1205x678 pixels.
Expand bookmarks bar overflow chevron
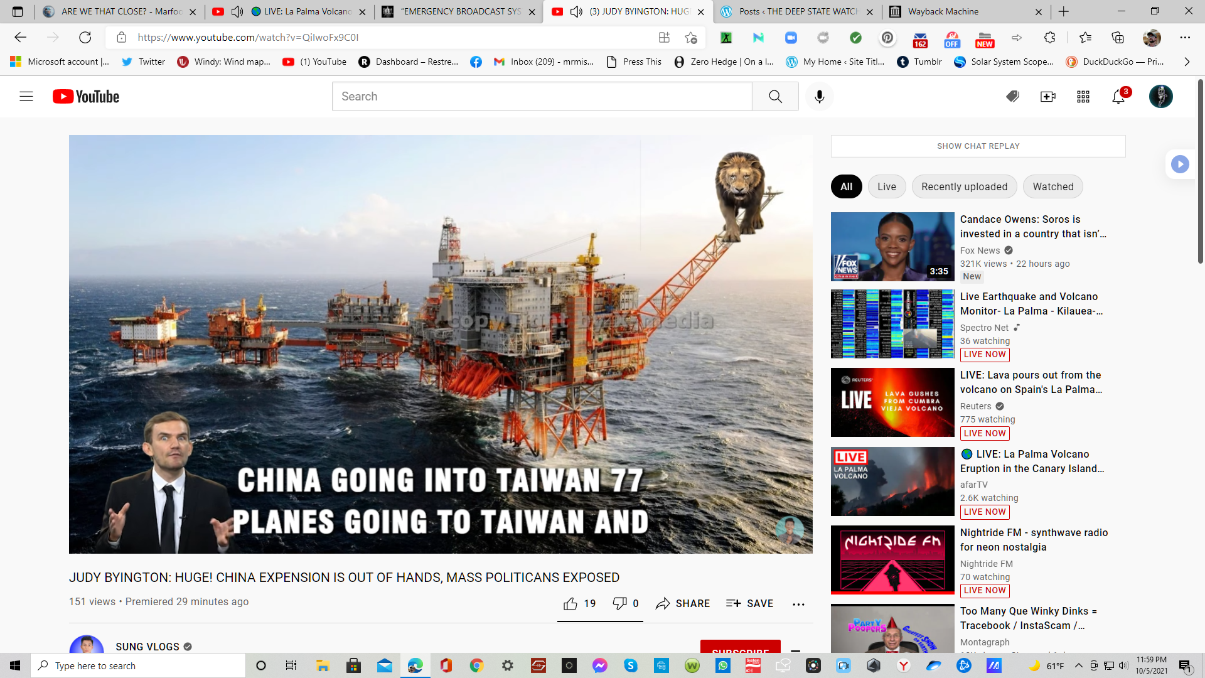1186,62
